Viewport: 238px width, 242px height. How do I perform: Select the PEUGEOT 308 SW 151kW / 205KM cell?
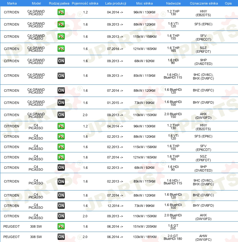tap(145, 226)
